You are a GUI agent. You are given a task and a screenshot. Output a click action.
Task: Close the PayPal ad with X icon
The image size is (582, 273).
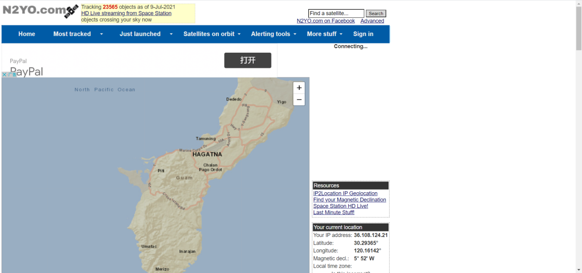4,74
